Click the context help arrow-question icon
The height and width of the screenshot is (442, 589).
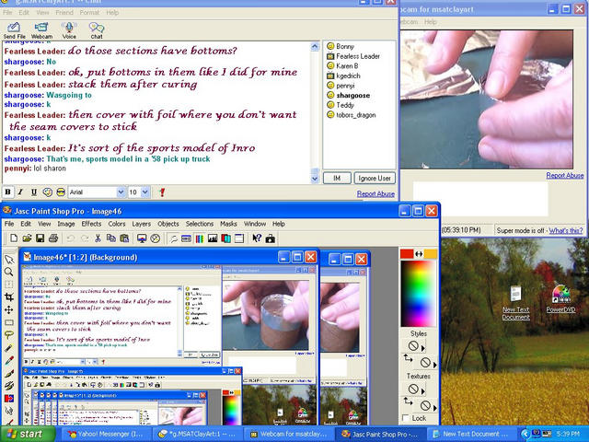[x=257, y=238]
